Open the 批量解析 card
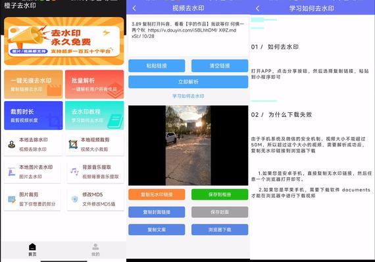Screen dimensions: 375x262 95,84
